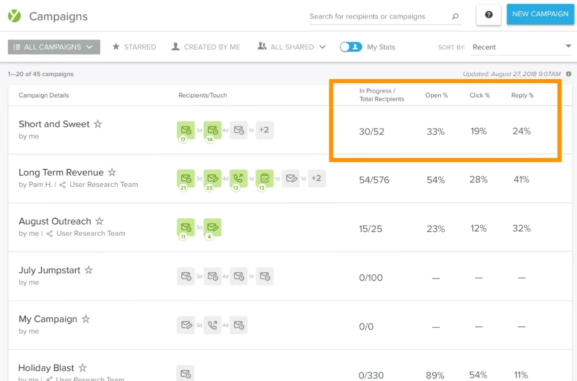Image resolution: width=577 pixels, height=381 pixels.
Task: Star the July Jumpstart campaign
Action: coord(90,269)
